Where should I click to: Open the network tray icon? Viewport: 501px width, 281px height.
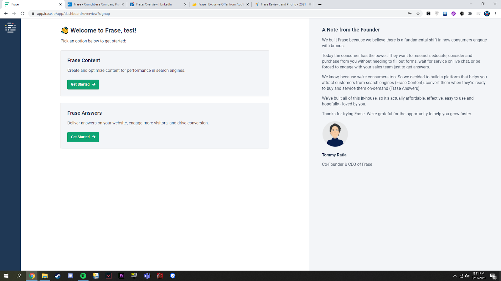(461, 276)
